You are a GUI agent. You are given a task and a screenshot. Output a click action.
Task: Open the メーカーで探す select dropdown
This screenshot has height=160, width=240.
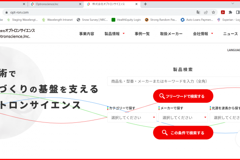pos(183,118)
